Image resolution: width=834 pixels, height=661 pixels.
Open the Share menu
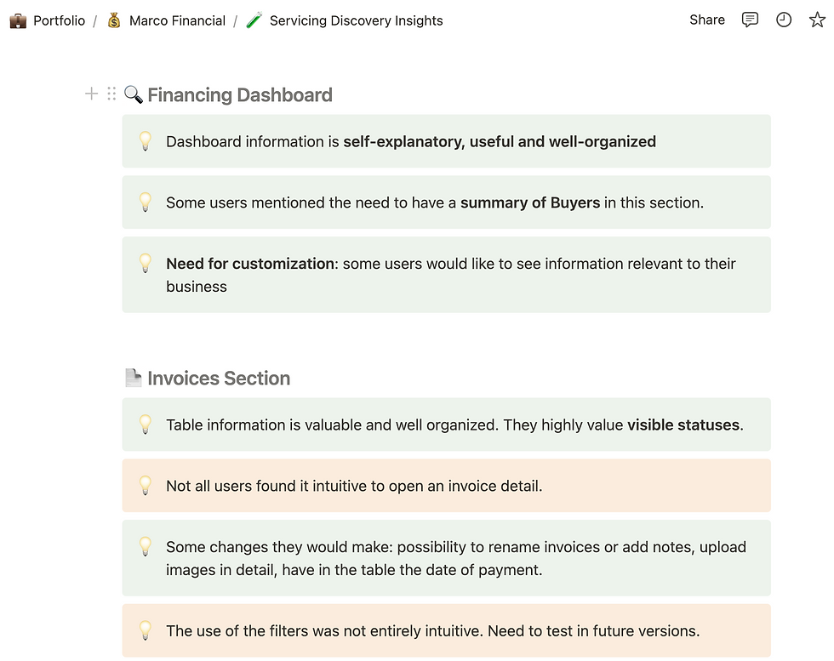click(x=707, y=20)
